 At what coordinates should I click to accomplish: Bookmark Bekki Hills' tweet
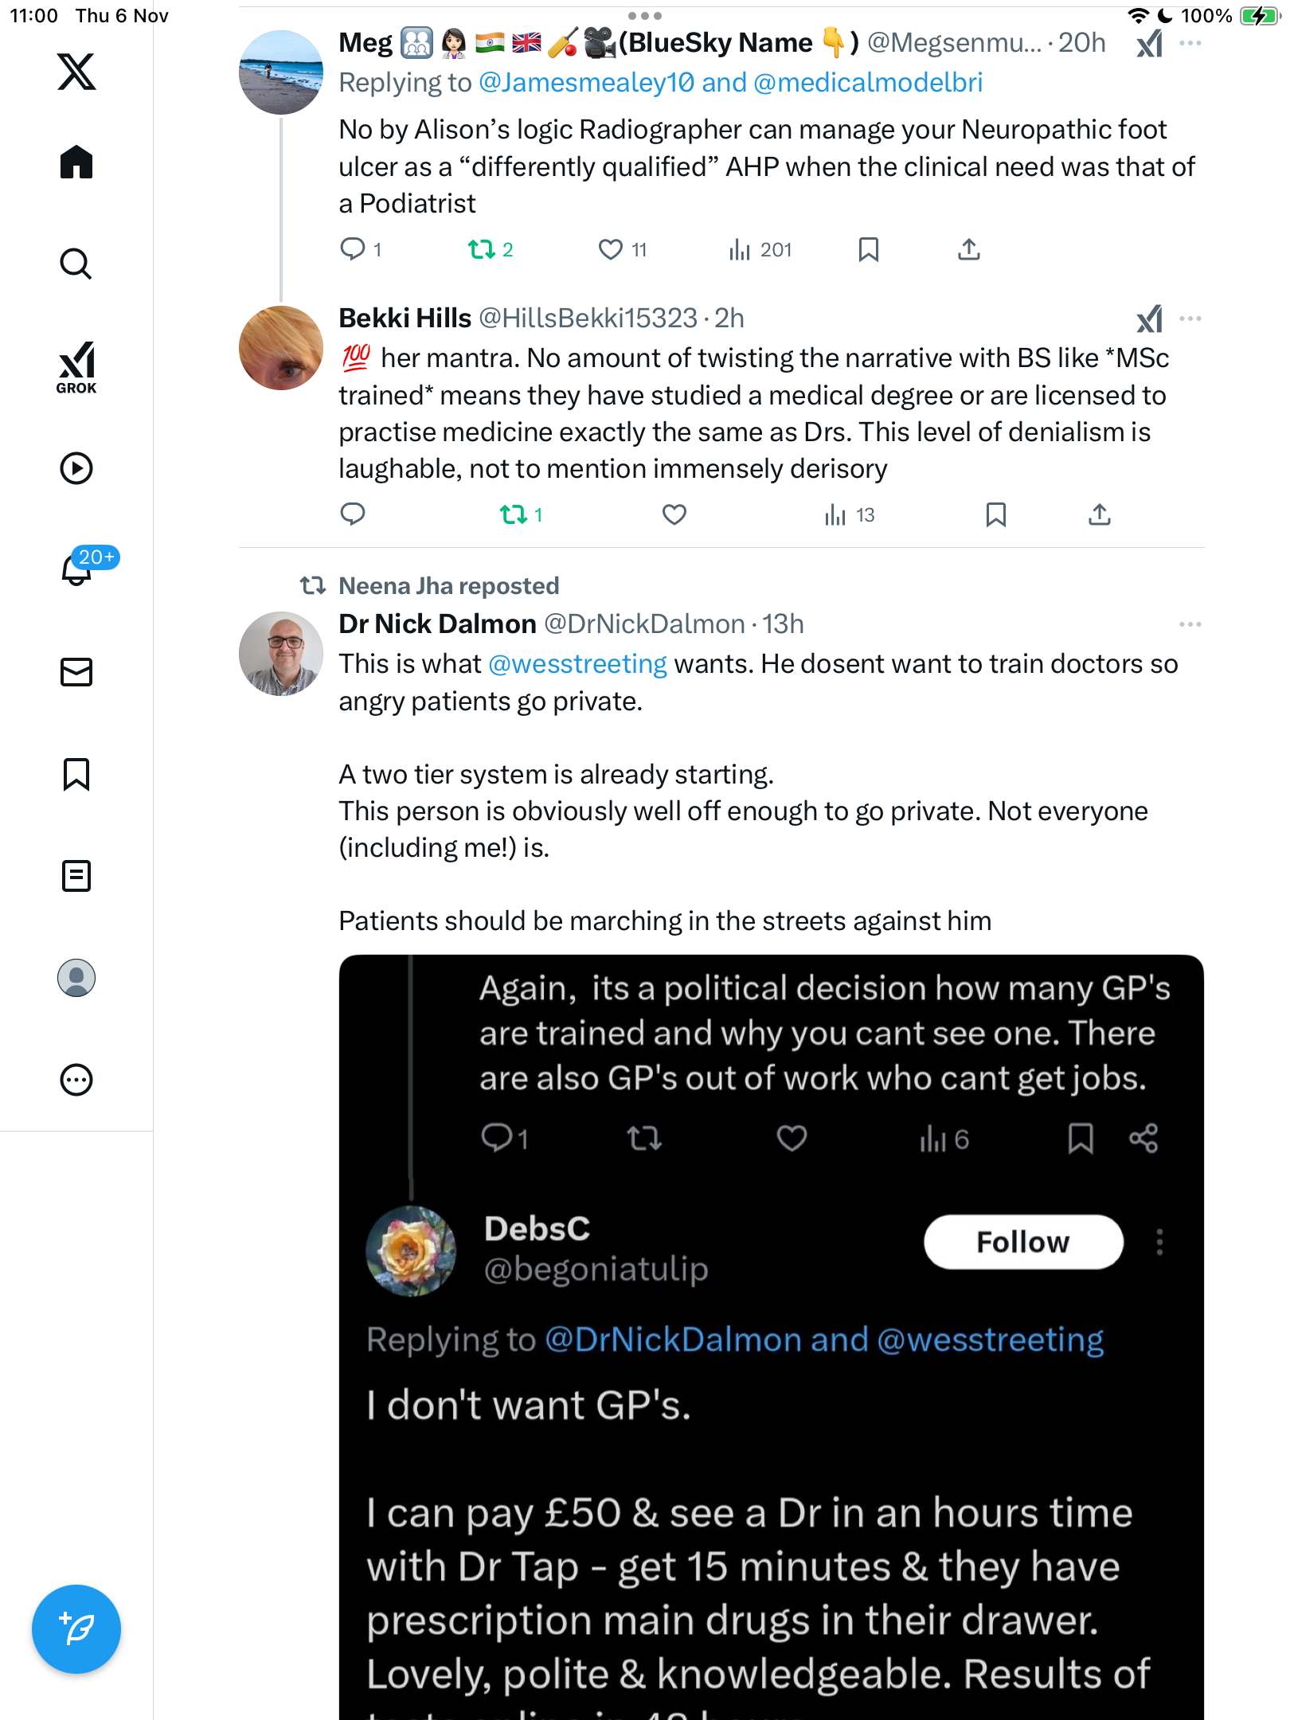995,515
